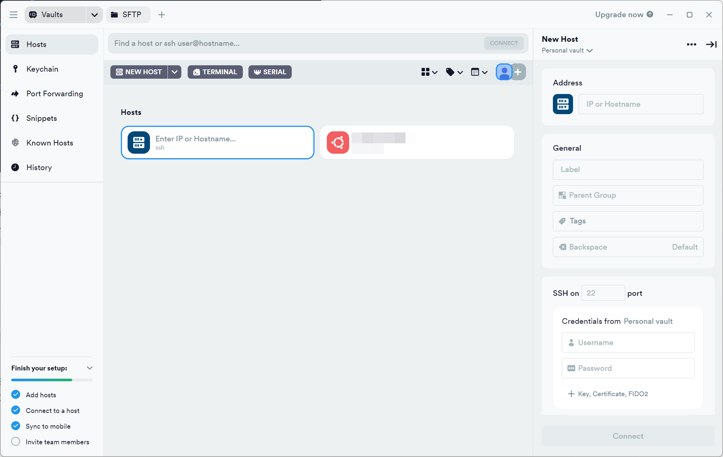
Task: Collapse the New Host panel arrow
Action: coord(711,44)
